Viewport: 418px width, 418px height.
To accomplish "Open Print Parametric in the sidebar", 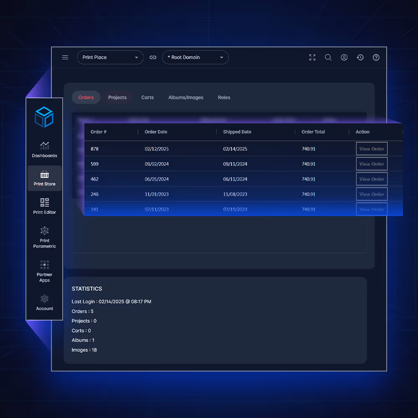I will (x=45, y=237).
